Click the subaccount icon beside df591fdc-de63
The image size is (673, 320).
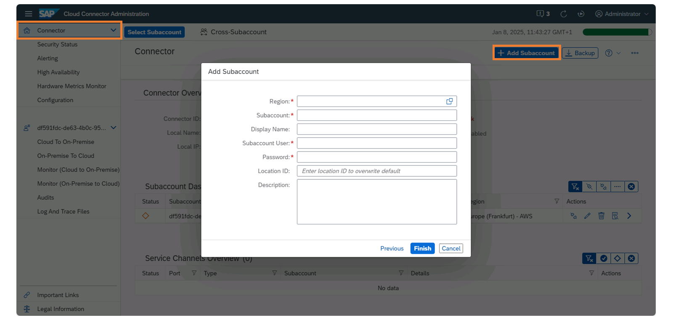[x=27, y=128]
